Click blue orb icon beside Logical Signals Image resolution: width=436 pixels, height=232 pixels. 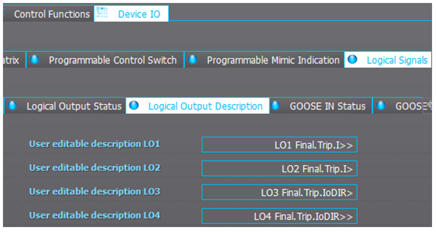click(x=352, y=59)
